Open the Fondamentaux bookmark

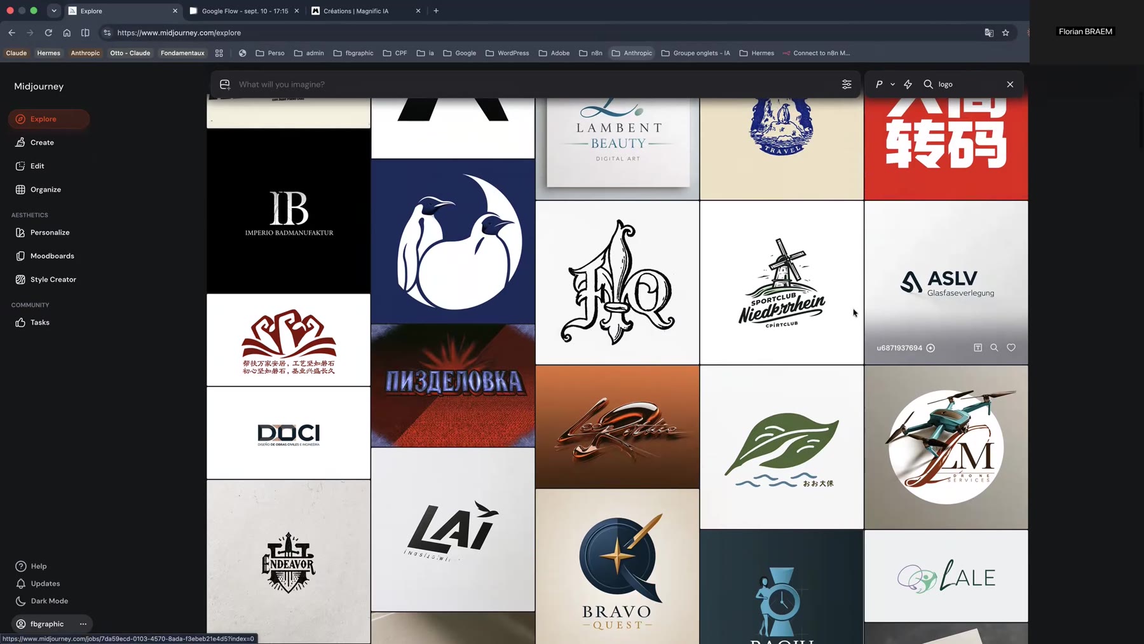[x=182, y=53]
